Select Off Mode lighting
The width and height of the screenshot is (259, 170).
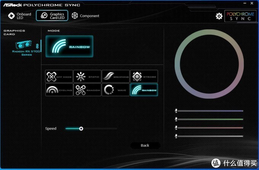click(x=59, y=76)
